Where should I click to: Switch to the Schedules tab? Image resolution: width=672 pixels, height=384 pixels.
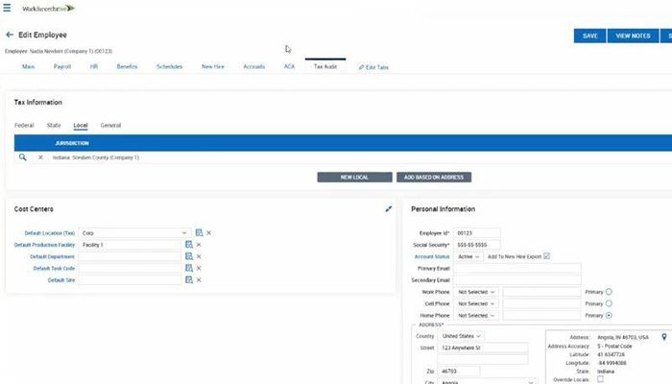coord(169,66)
